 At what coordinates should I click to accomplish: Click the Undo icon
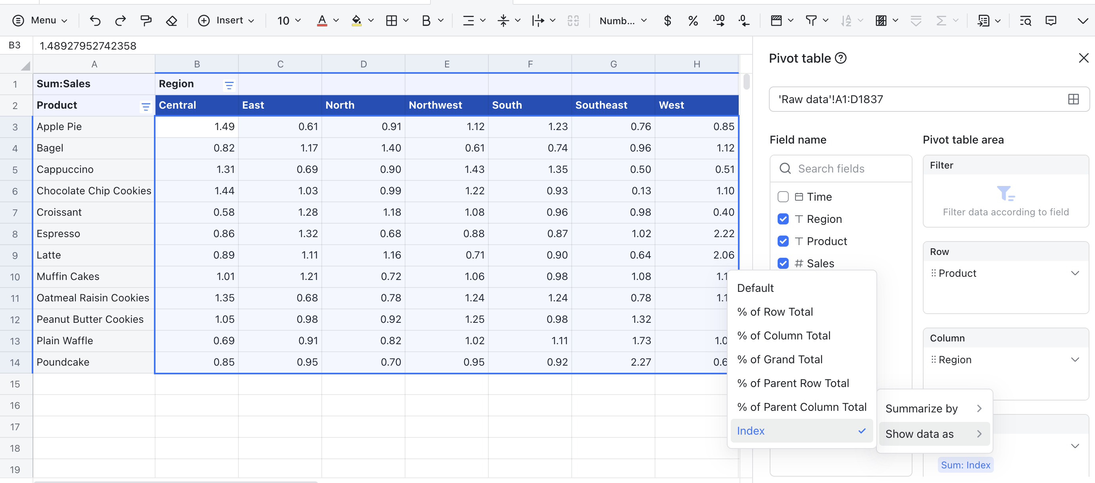pyautogui.click(x=95, y=20)
